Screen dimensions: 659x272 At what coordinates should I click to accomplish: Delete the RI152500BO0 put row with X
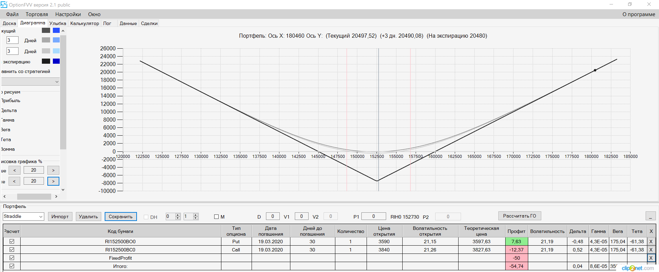pos(651,242)
